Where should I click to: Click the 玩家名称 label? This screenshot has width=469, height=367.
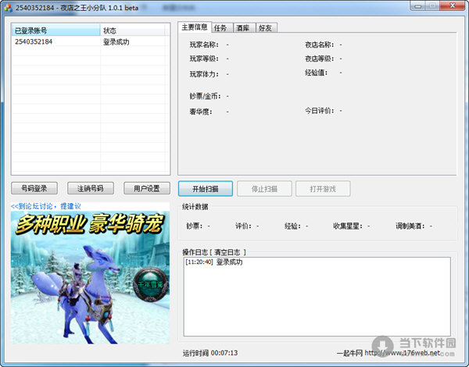(204, 45)
